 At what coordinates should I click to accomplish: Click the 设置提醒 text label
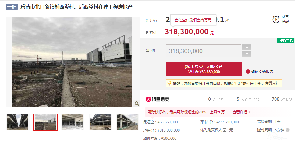285,19
